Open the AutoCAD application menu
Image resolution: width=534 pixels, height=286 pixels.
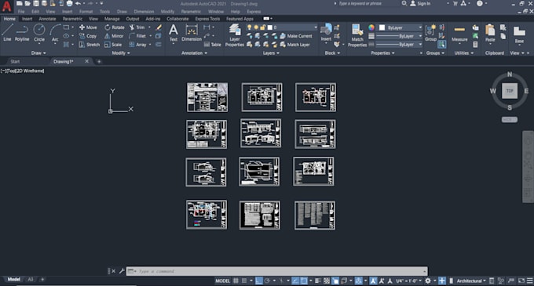[6, 5]
